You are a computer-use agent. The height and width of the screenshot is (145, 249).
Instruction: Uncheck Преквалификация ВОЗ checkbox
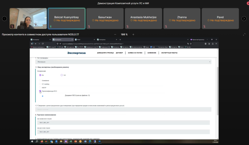pos(40,91)
